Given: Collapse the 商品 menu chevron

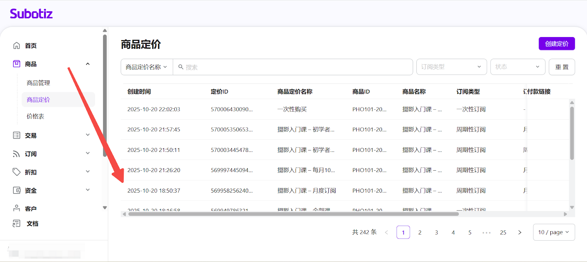Looking at the screenshot, I should pyautogui.click(x=88, y=64).
